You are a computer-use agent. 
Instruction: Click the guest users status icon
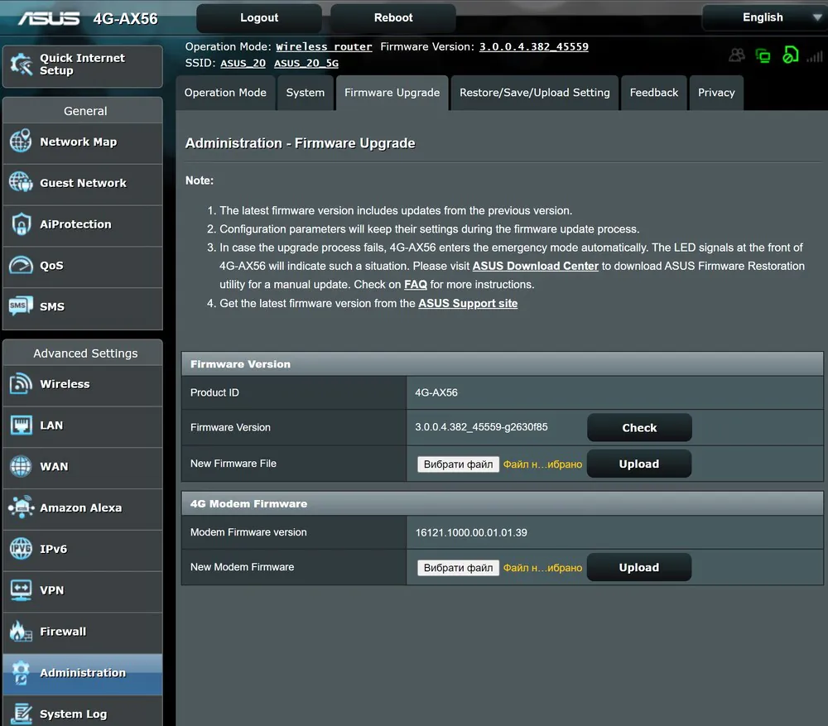[737, 55]
